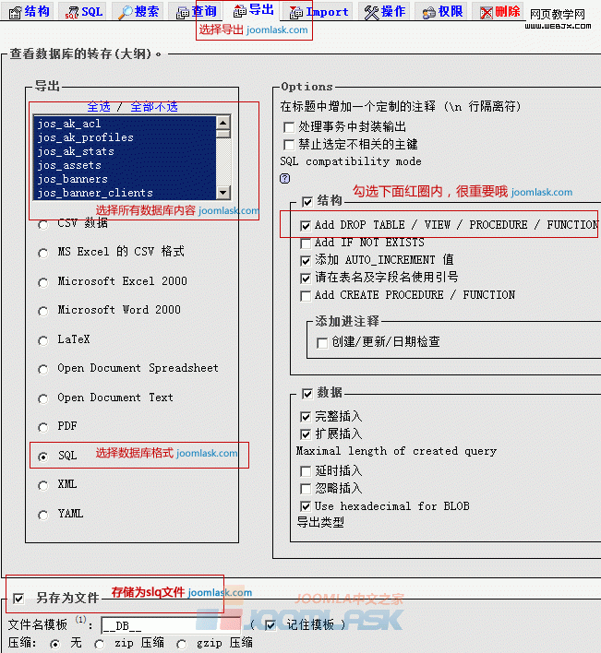Click the table list scroll-down arrow
601x653 pixels.
coord(223,193)
